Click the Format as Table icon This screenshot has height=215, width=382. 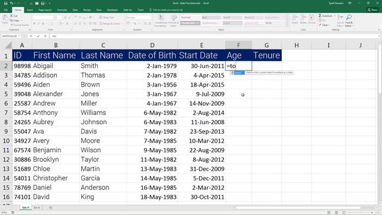(174, 17)
